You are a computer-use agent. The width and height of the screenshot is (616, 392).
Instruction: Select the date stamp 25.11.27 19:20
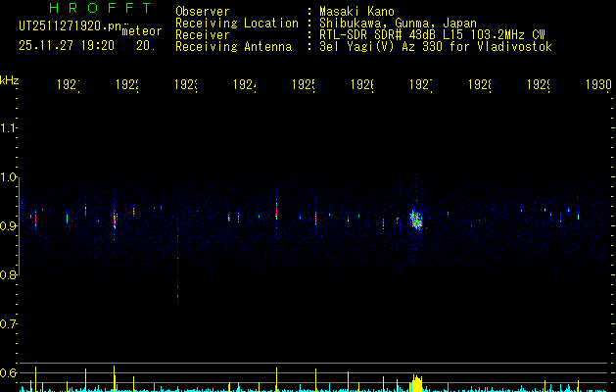click(x=67, y=46)
